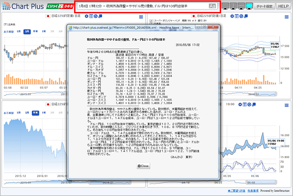293x196 pixels.
Task: Click Internet Explorer icon in popup title bar
Action: [x=70, y=28]
